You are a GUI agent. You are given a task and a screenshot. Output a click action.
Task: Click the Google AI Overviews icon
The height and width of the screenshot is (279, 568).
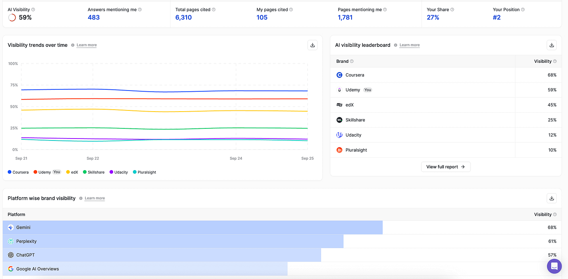[11, 269]
